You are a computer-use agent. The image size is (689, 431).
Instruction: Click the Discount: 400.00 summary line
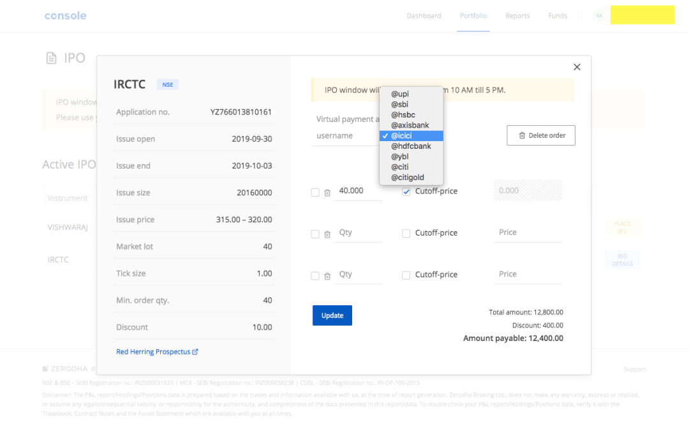click(537, 326)
